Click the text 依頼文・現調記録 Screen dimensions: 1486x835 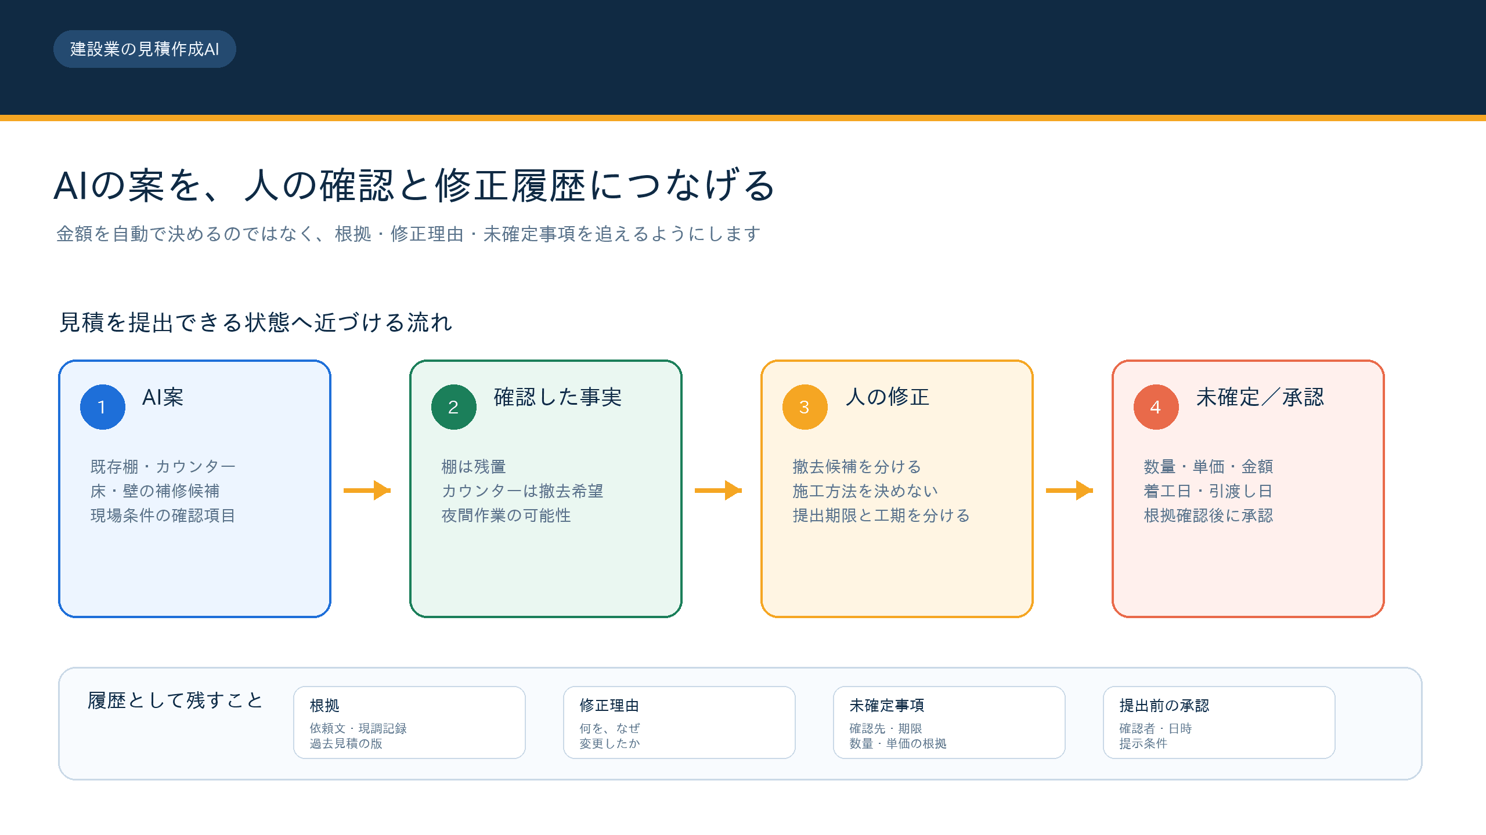[358, 728]
